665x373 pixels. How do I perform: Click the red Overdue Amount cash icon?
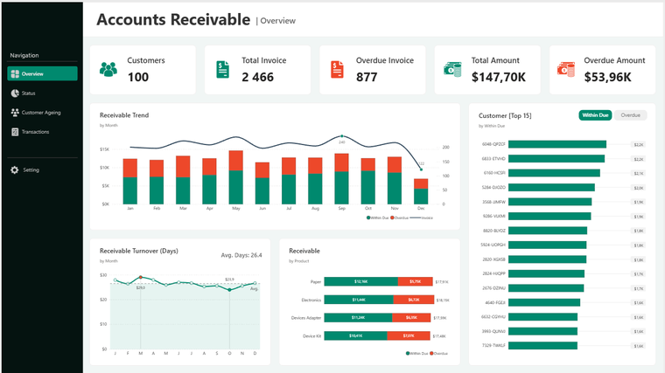click(x=567, y=70)
